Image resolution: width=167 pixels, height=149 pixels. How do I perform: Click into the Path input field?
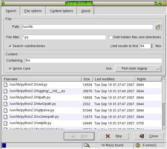tap(87, 27)
